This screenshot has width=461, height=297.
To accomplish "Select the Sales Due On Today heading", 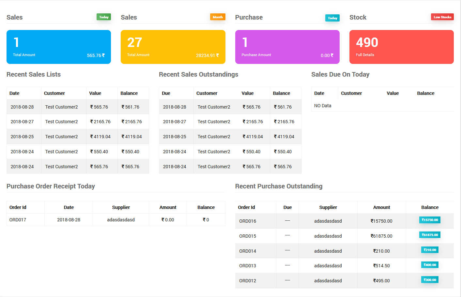I will (340, 74).
